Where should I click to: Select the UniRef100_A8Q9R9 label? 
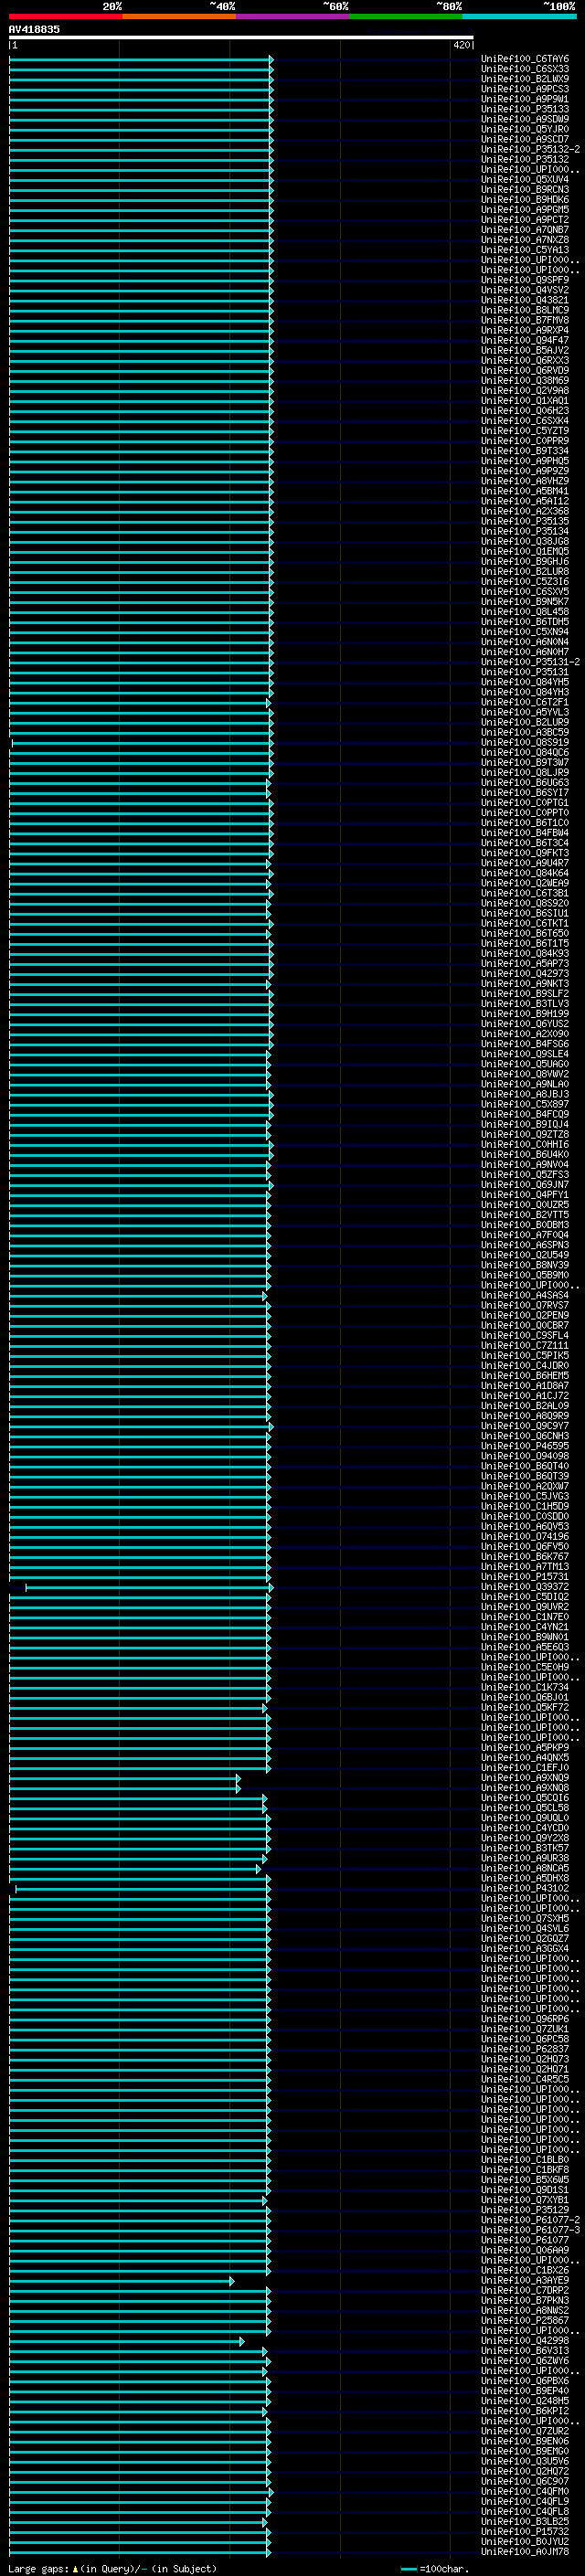(525, 1416)
